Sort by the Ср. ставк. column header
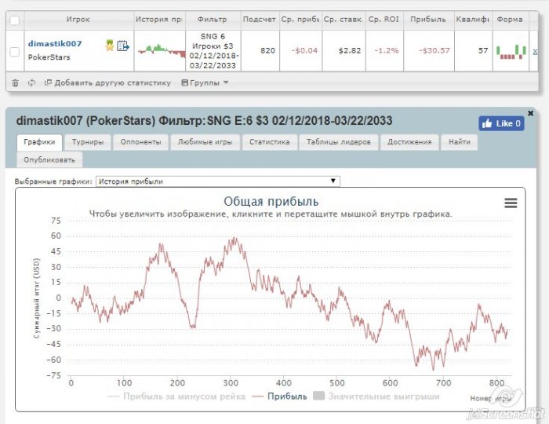Image resolution: width=549 pixels, height=424 pixels. (344, 20)
